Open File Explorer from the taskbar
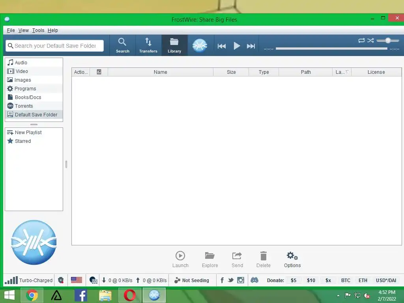This screenshot has width=404, height=303. [105, 295]
